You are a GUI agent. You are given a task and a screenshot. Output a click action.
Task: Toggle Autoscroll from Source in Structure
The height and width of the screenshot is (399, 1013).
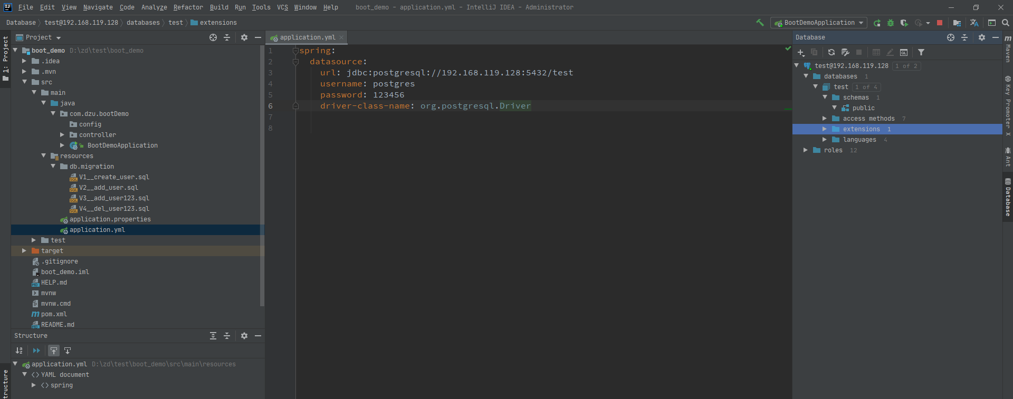click(68, 351)
